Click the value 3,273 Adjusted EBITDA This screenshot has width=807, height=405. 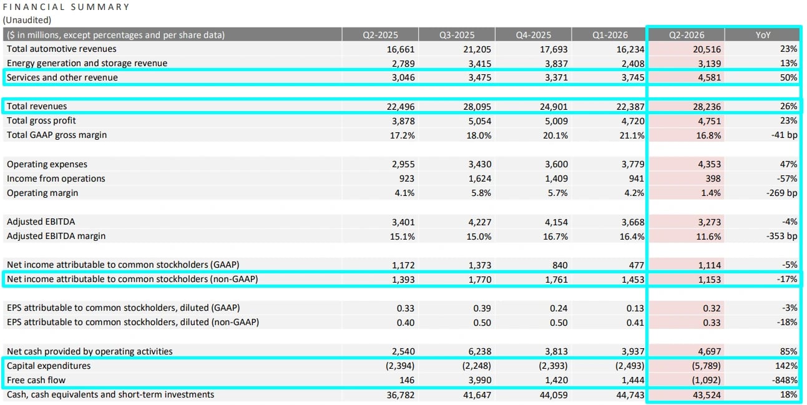point(710,222)
